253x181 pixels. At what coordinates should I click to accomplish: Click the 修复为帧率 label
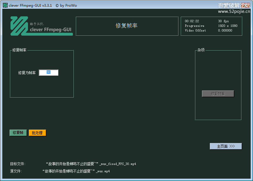(x=27, y=73)
